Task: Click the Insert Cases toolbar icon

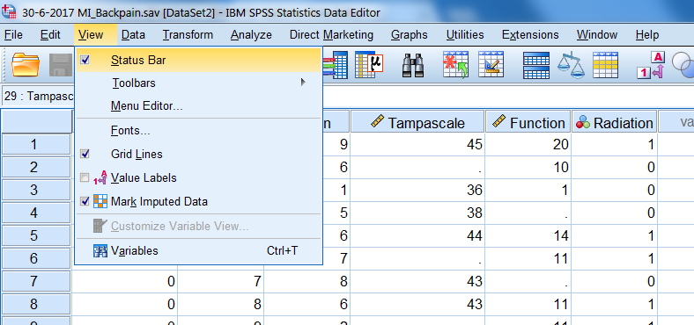Action: [x=456, y=65]
